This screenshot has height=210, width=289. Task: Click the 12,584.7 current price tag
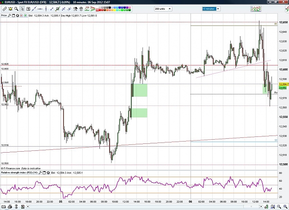tap(283, 84)
